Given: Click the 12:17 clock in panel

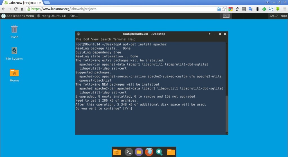Looking at the screenshot, I should [273, 16].
